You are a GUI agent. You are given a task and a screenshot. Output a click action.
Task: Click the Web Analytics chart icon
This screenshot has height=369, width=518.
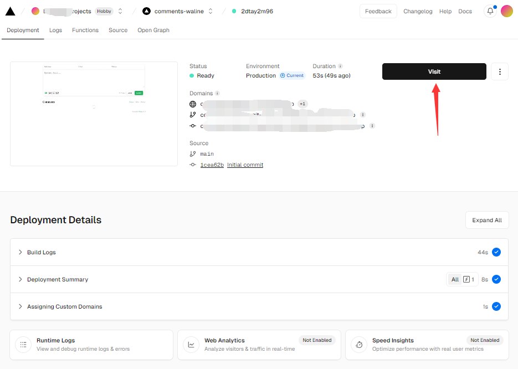[191, 344]
